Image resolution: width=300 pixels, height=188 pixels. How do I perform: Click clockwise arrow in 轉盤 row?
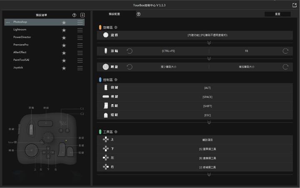point(285,67)
